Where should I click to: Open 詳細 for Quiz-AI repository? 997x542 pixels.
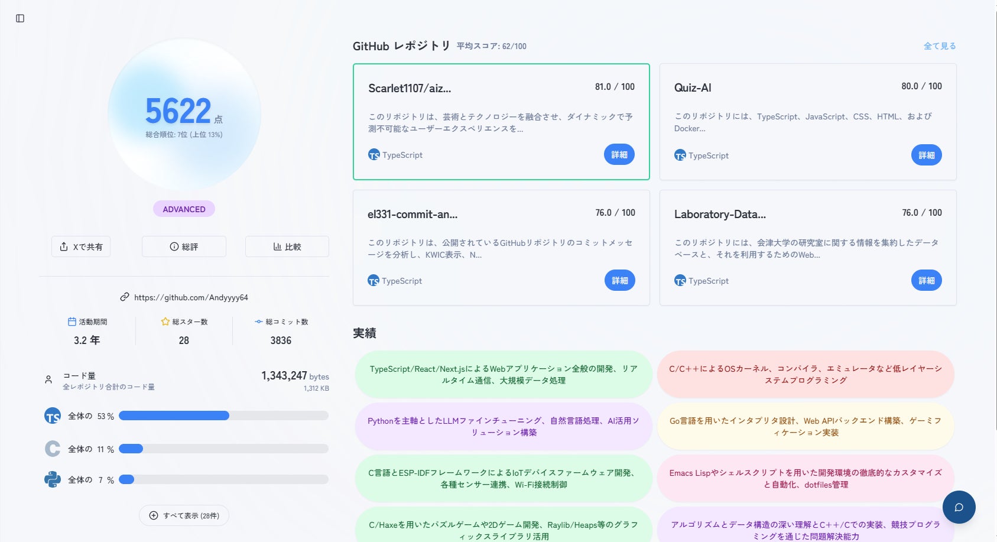pyautogui.click(x=927, y=155)
